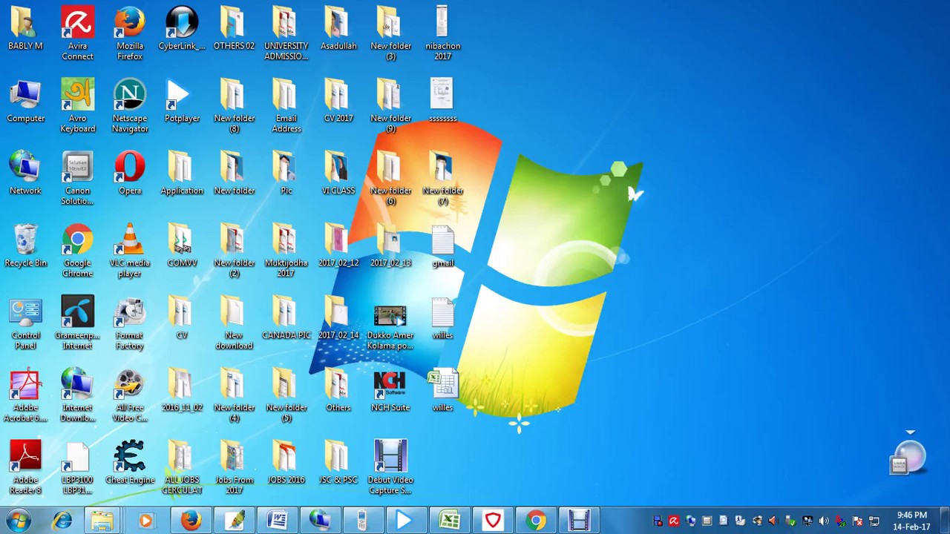Select the Internet Download Manager shortcut

78,395
